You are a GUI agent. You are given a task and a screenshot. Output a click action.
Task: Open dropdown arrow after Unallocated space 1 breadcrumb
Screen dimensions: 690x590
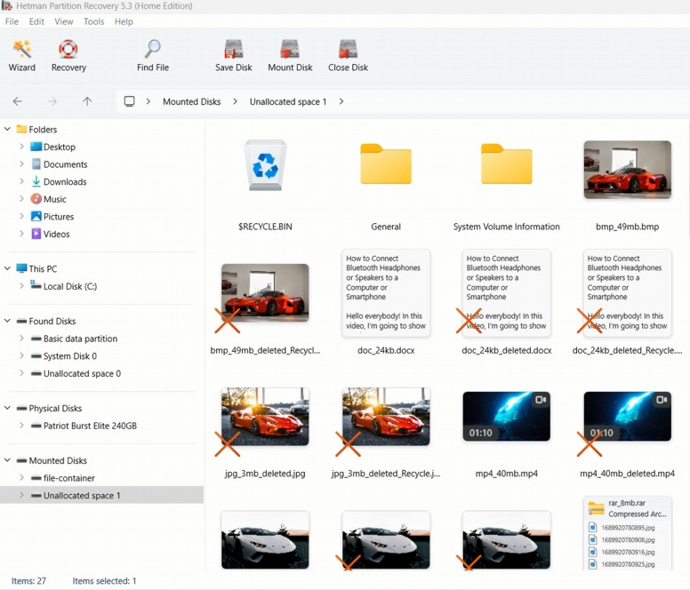coord(341,101)
